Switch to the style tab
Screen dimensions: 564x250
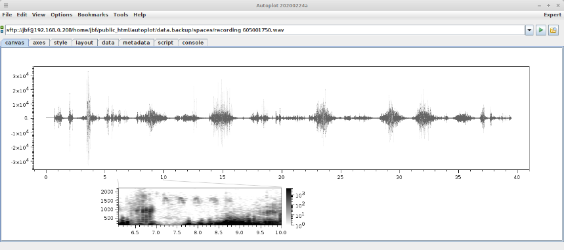(x=60, y=43)
